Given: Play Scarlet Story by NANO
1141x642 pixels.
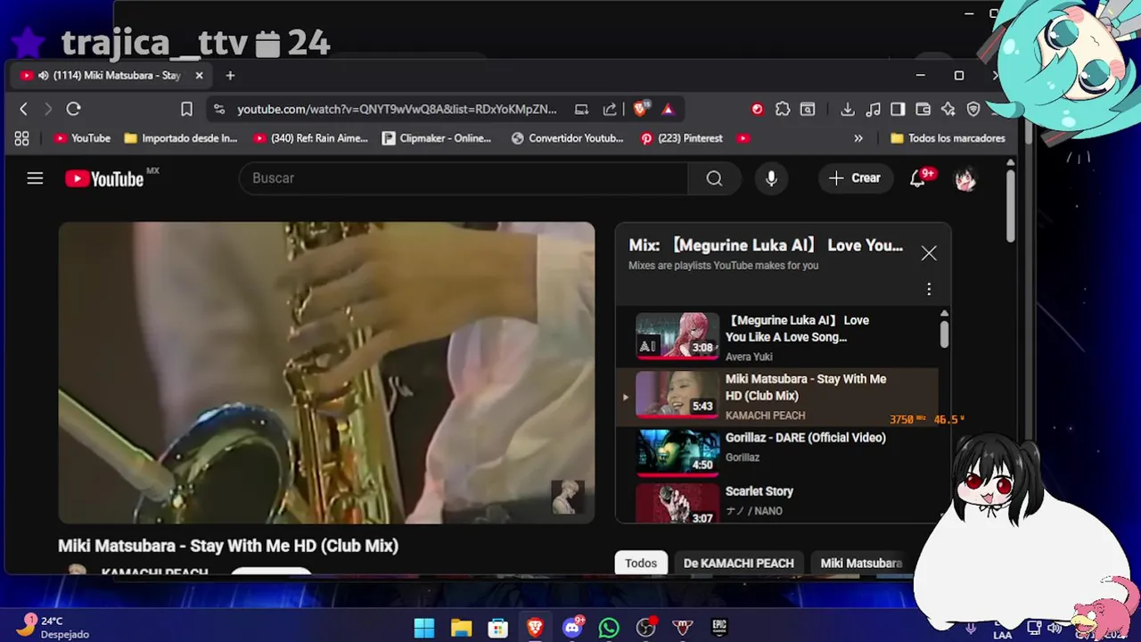Looking at the screenshot, I should click(777, 502).
